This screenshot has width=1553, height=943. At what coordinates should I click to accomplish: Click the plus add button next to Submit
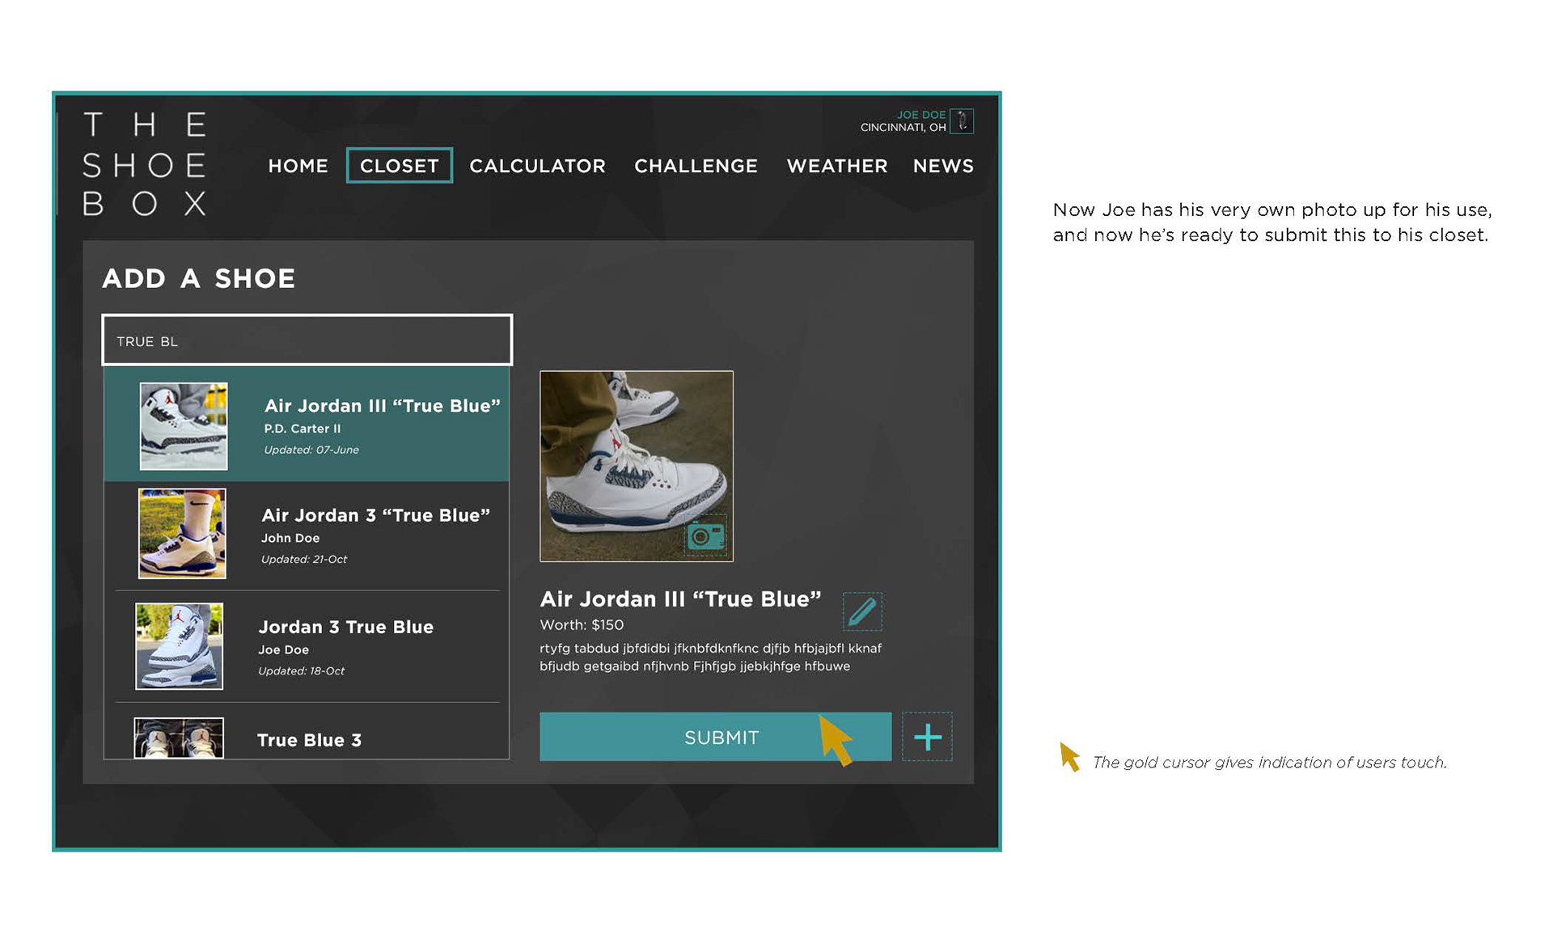click(x=927, y=737)
